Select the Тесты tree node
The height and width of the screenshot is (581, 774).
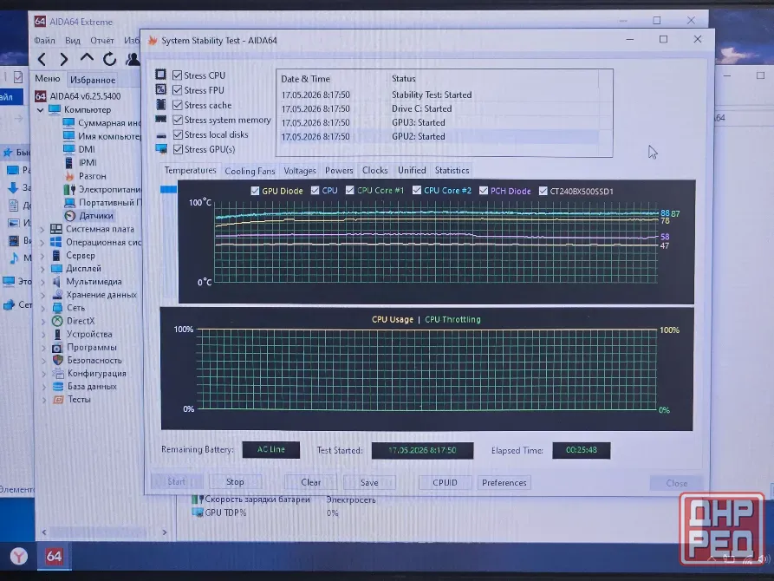(79, 399)
